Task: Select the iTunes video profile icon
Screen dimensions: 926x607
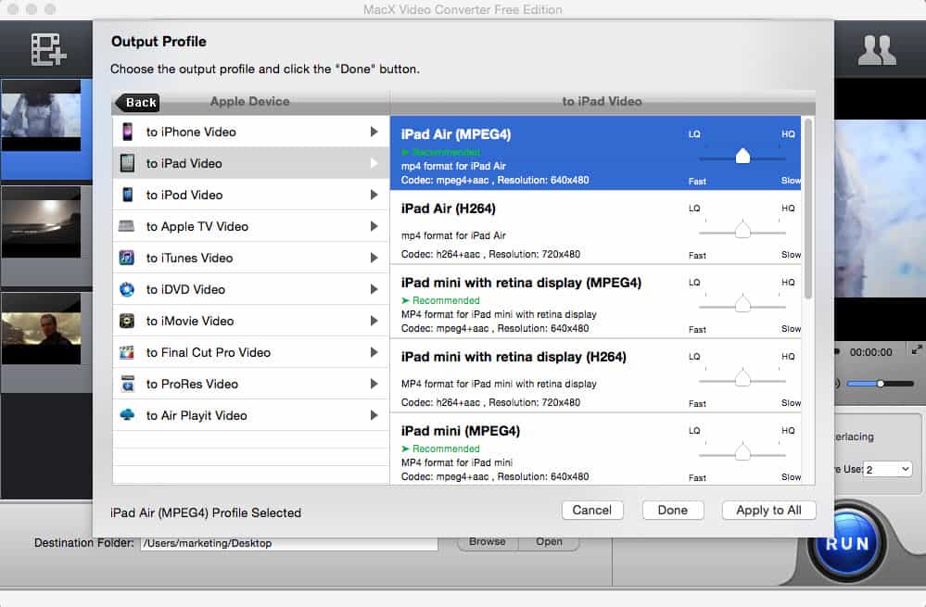Action: pos(127,258)
